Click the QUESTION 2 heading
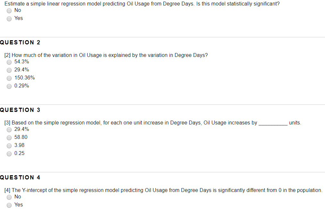 click(20, 42)
